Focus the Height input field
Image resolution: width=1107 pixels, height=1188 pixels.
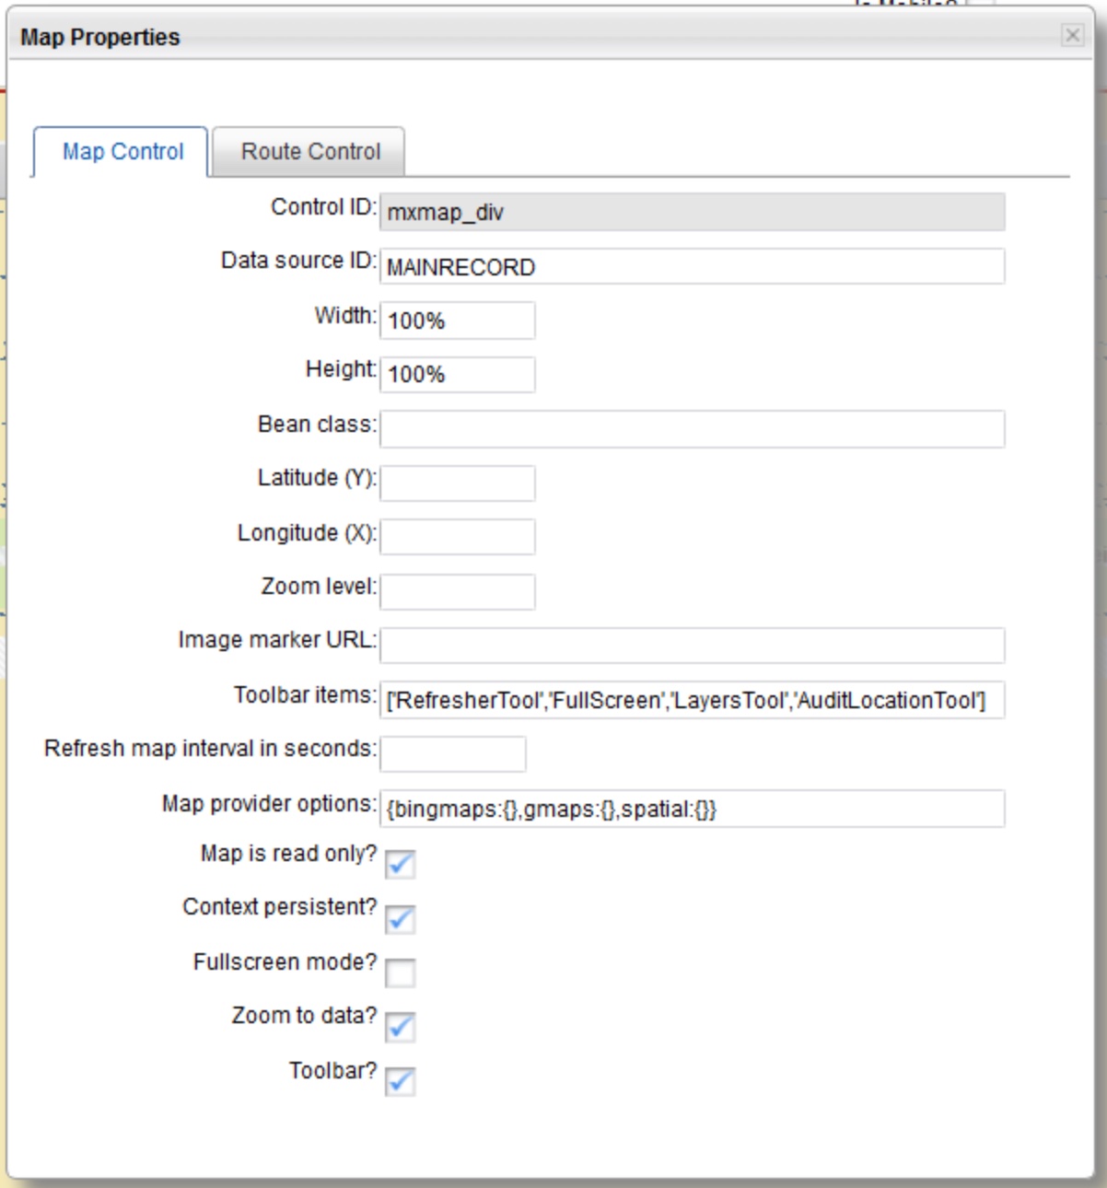(458, 375)
